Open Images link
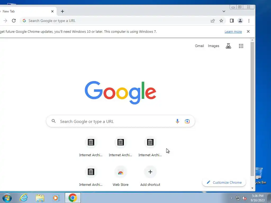Viewport: 271px width, 203px height. click(x=214, y=46)
